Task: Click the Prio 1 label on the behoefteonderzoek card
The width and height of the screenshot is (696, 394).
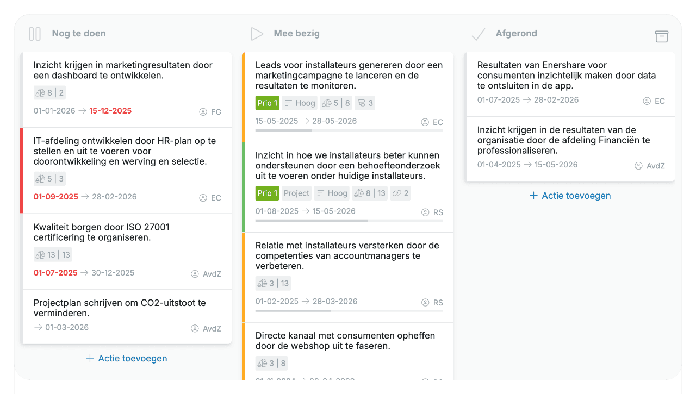Action: [267, 193]
